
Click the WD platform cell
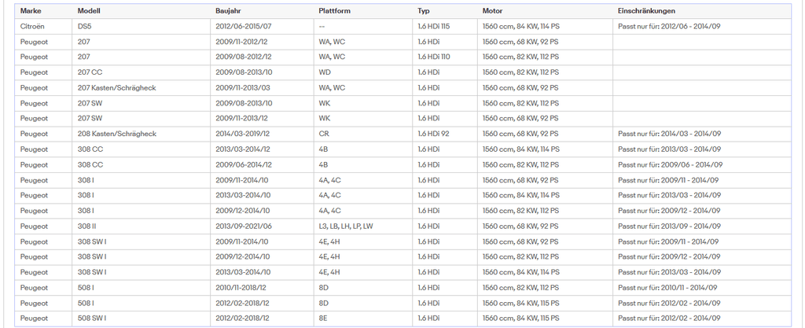(x=363, y=72)
